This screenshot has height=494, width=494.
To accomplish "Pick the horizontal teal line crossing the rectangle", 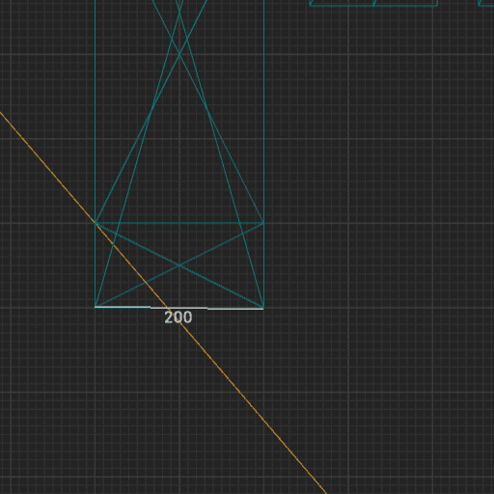I will click(179, 222).
